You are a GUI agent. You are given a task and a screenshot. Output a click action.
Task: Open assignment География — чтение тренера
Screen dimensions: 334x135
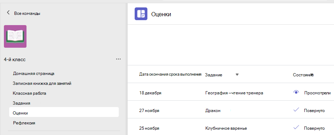tap(234, 93)
